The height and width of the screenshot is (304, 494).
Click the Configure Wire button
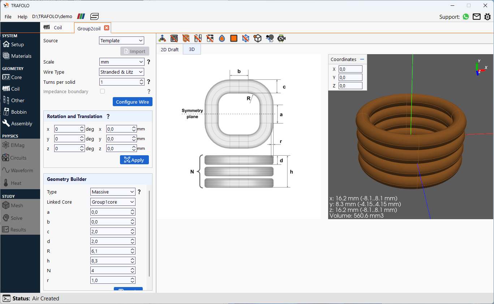click(132, 101)
